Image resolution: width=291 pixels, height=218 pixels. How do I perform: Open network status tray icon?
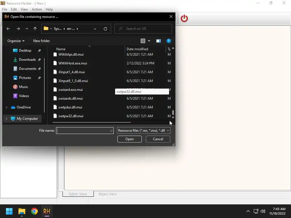[x=256, y=211]
